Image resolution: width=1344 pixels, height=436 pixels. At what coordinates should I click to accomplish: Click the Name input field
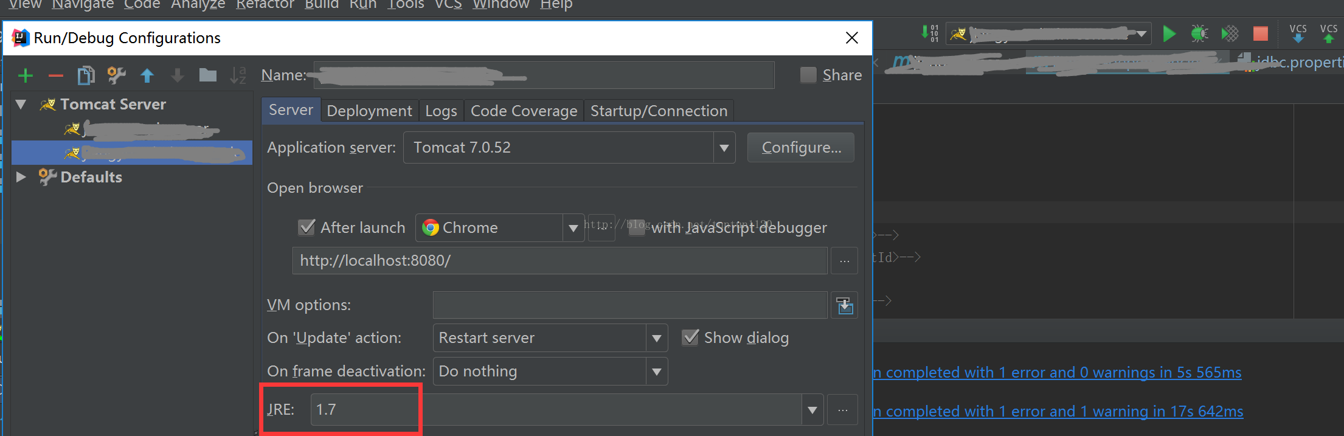[x=544, y=75]
